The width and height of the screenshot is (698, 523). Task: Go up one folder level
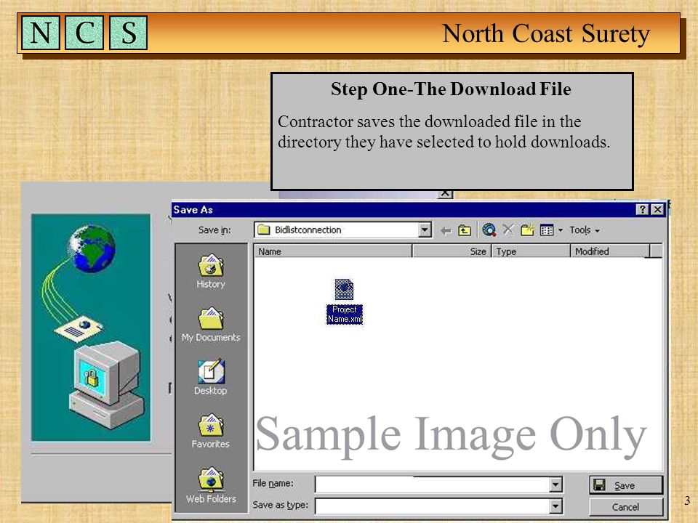point(465,230)
